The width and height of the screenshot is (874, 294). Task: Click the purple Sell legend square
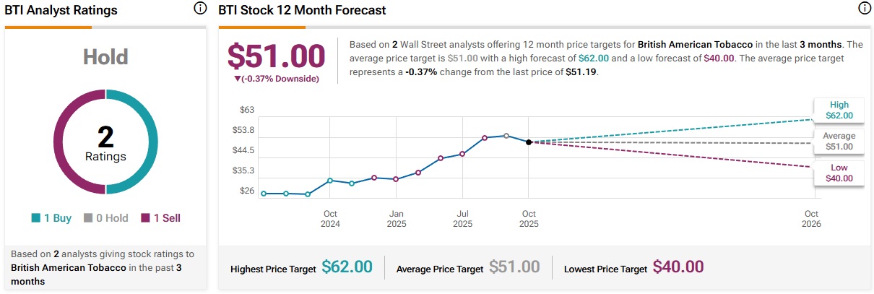coord(144,218)
